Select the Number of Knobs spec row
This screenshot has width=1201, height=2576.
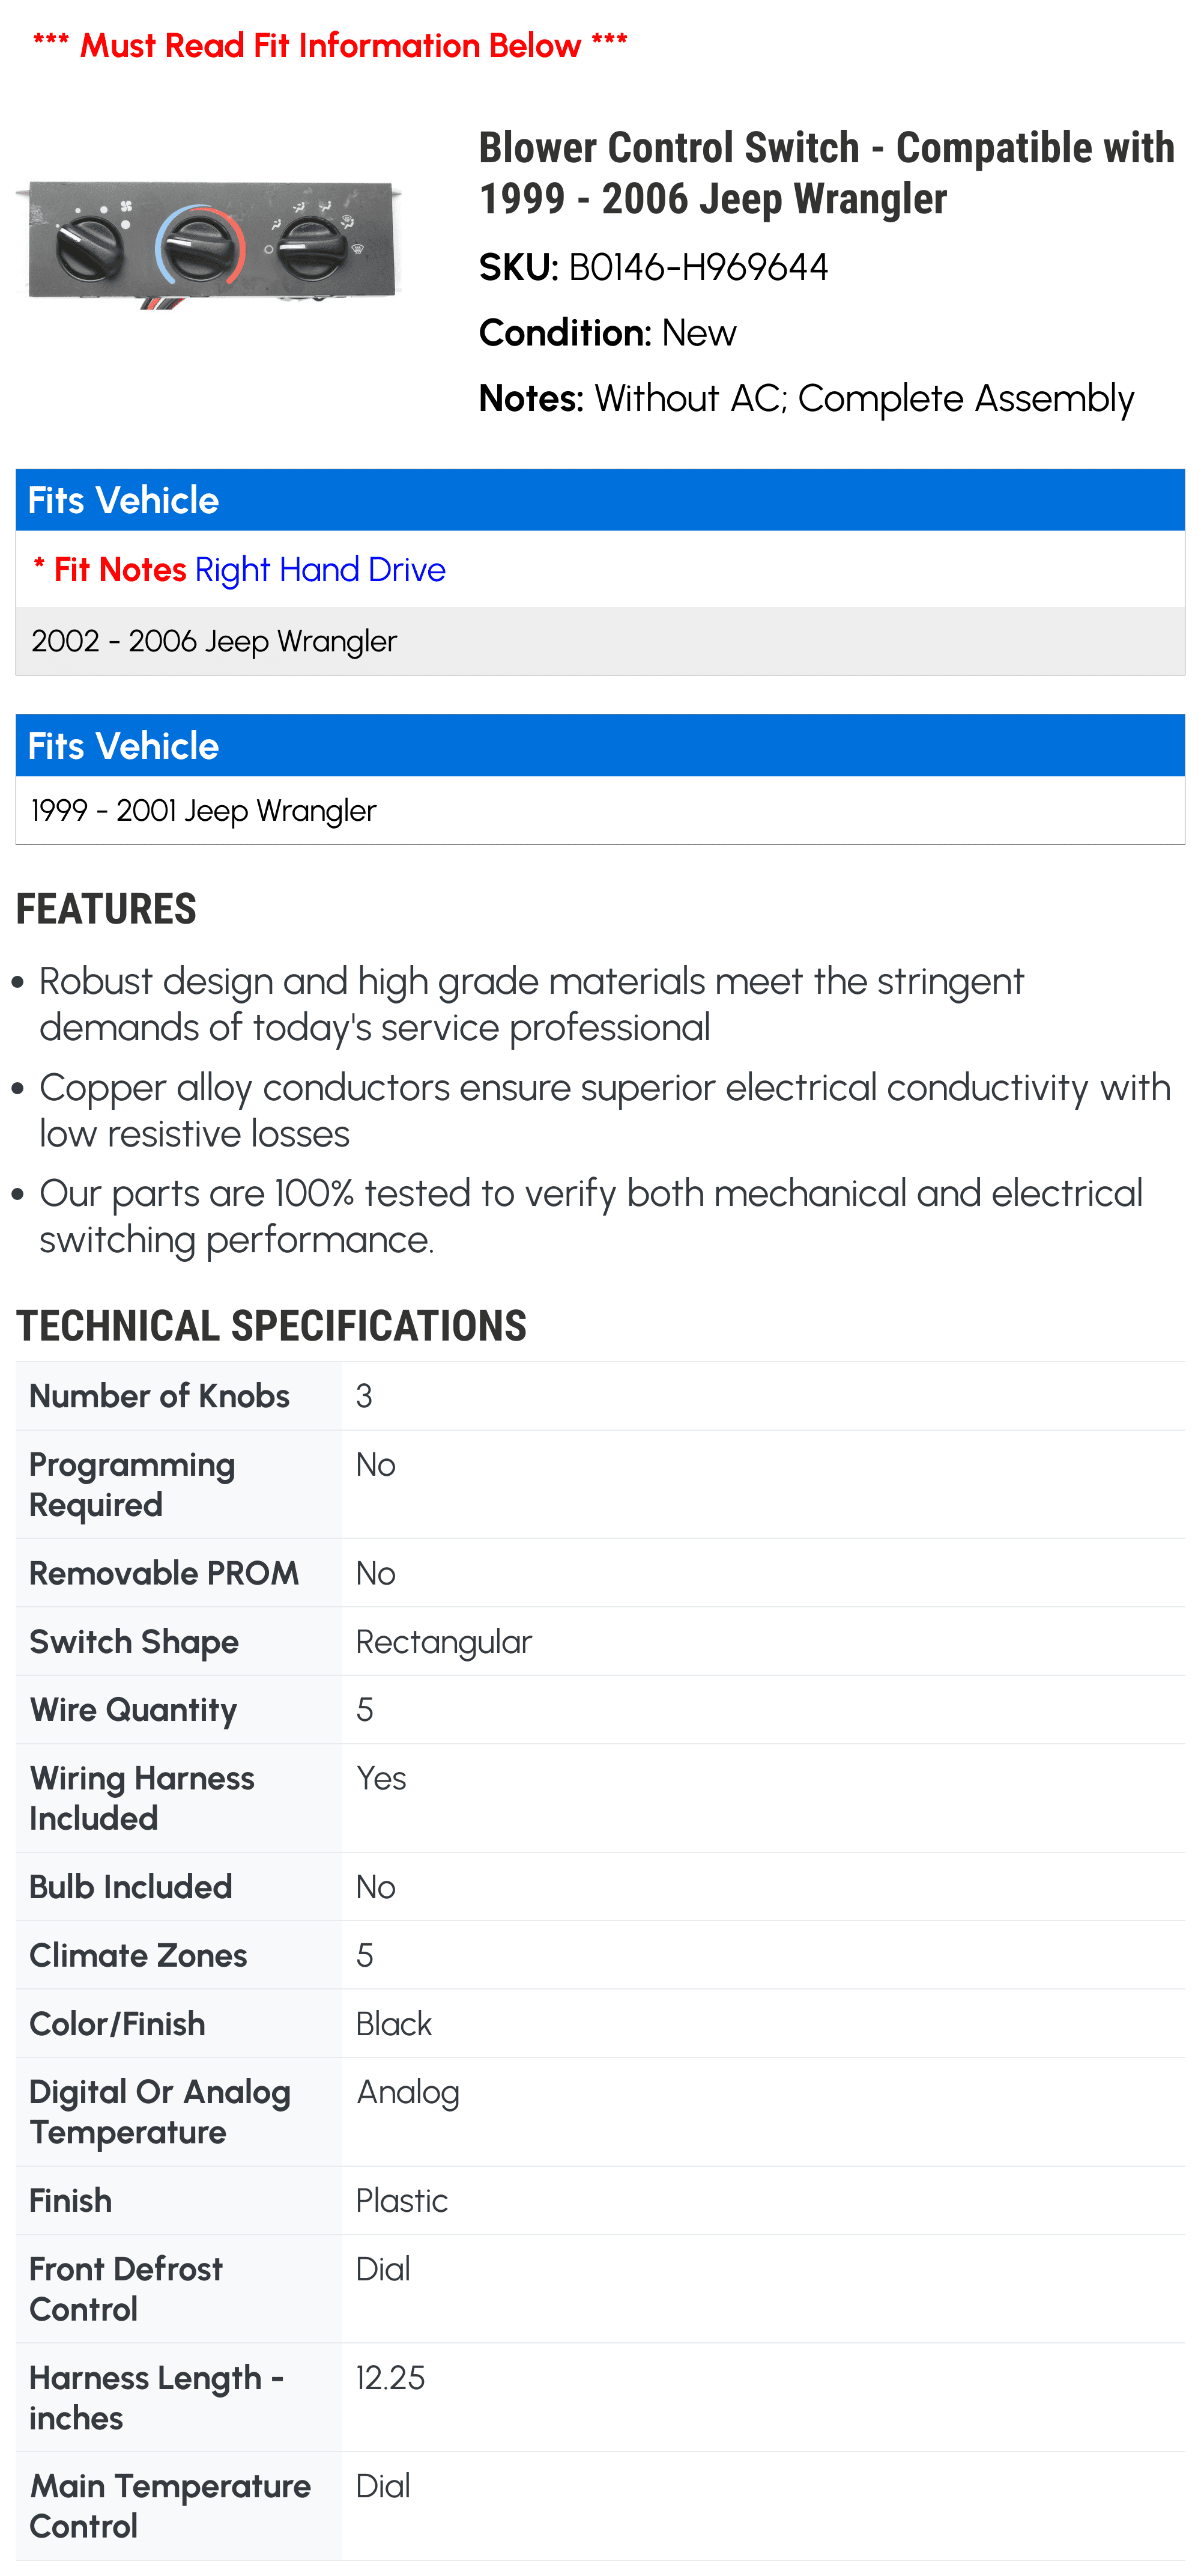[x=600, y=1396]
